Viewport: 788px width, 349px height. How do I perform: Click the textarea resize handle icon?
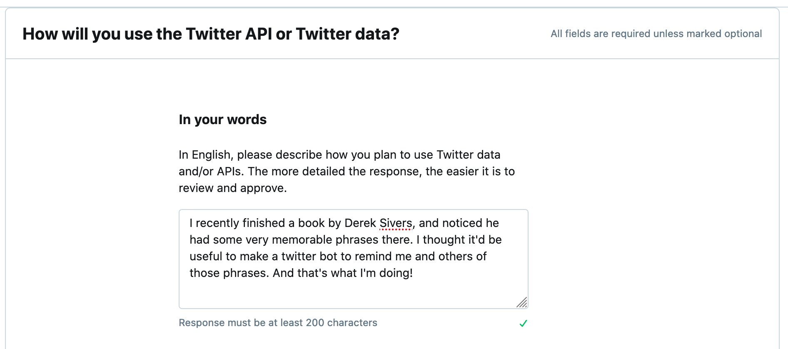point(522,302)
